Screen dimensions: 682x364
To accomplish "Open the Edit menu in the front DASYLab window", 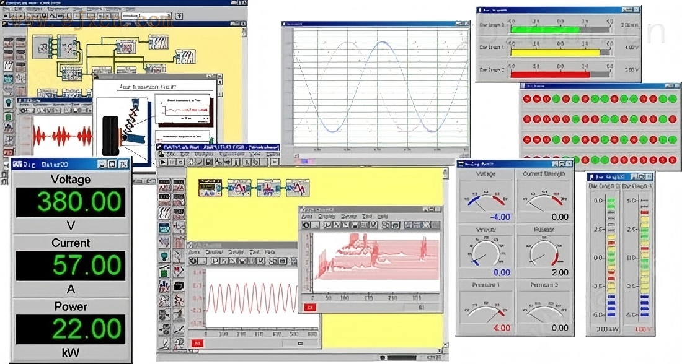I will click(x=185, y=154).
